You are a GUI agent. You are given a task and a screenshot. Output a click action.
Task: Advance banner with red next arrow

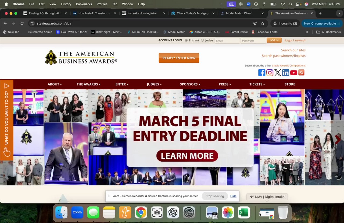point(338,139)
